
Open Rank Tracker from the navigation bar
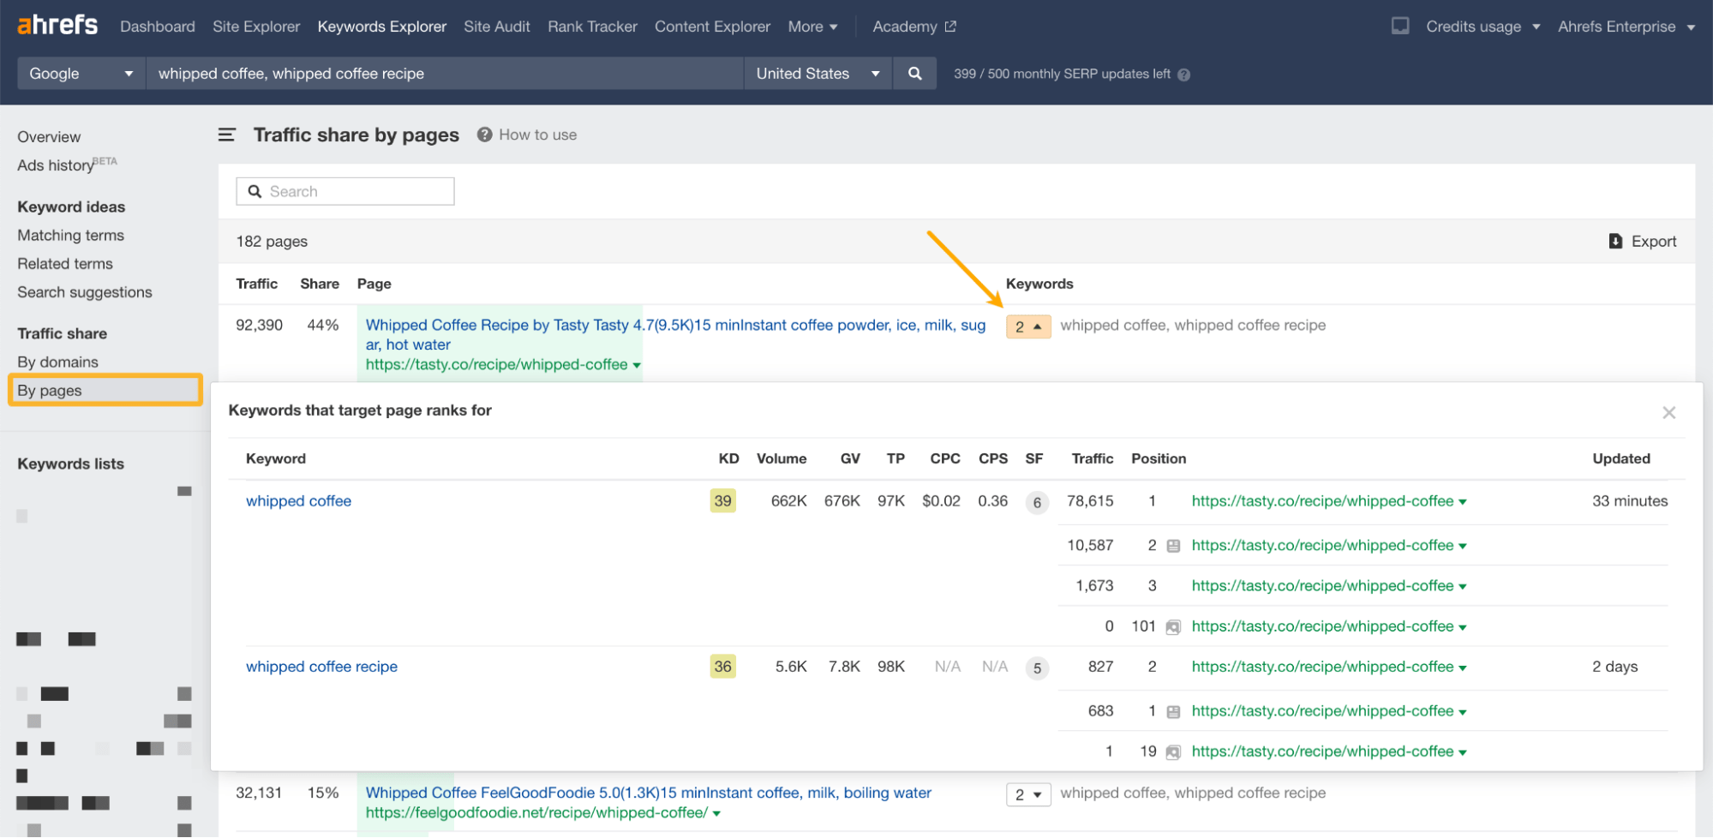click(x=591, y=26)
